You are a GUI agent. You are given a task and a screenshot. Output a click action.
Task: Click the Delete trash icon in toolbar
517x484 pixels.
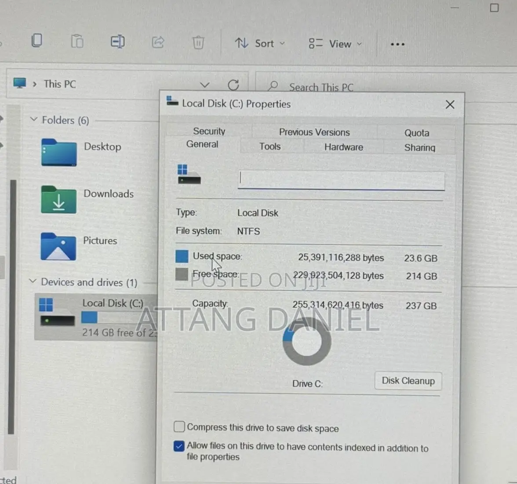[198, 43]
